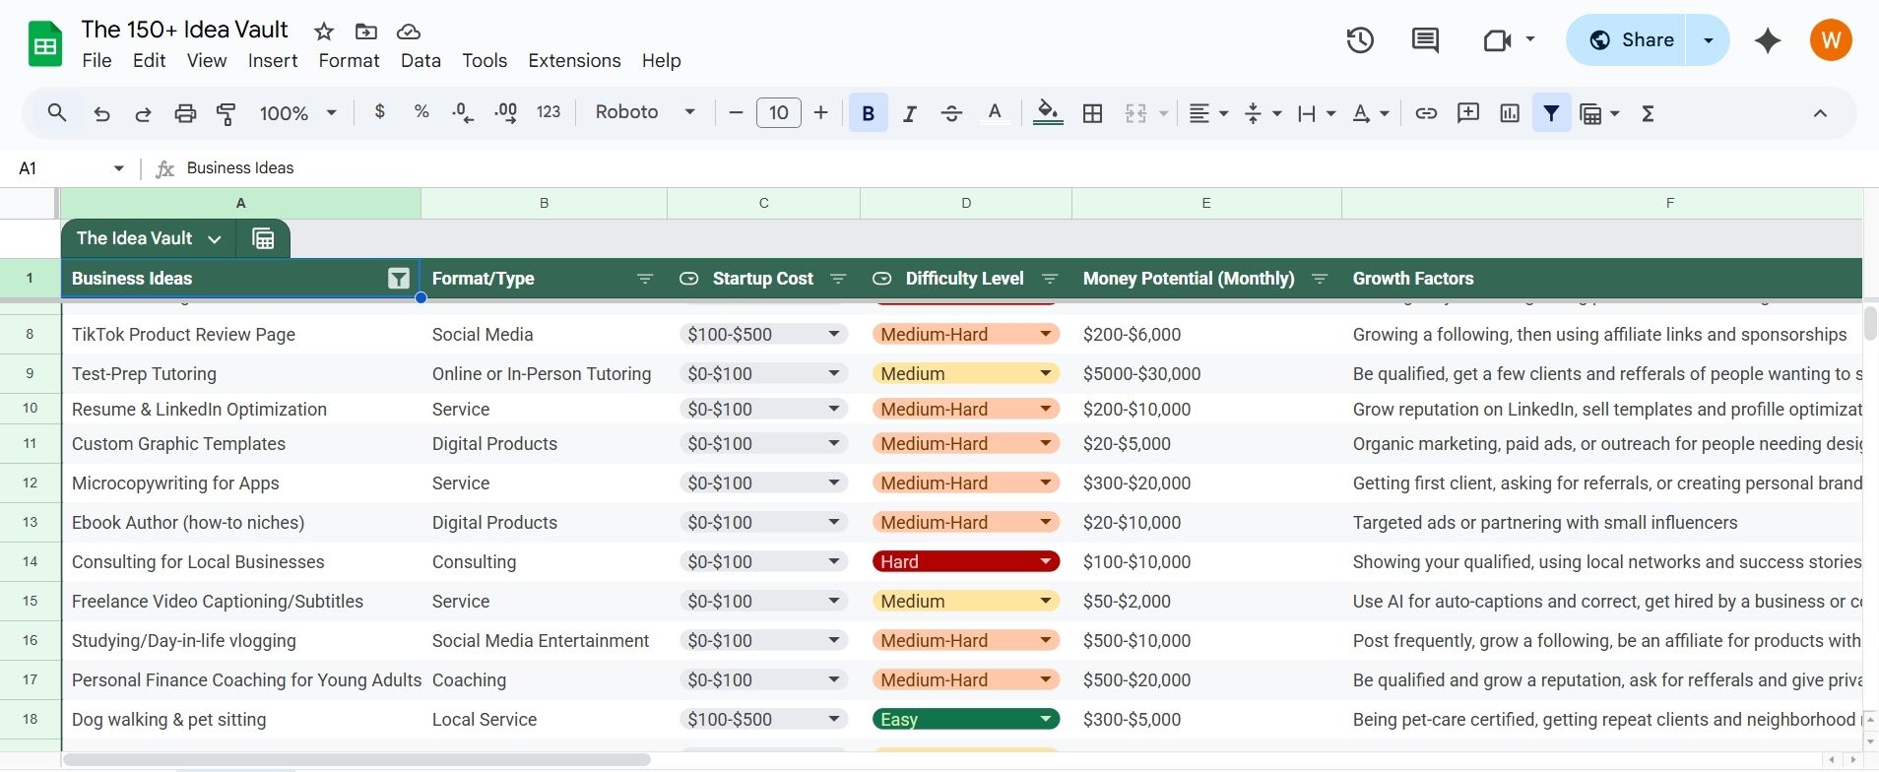Viewport: 1879px width, 772px height.
Task: Open the fill color paint bucket
Action: click(x=1047, y=113)
